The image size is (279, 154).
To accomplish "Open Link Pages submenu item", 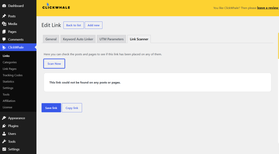I will [10, 69].
